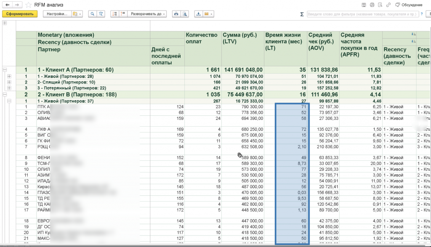
Task: Open the send by email dropdown
Action: click(208, 14)
